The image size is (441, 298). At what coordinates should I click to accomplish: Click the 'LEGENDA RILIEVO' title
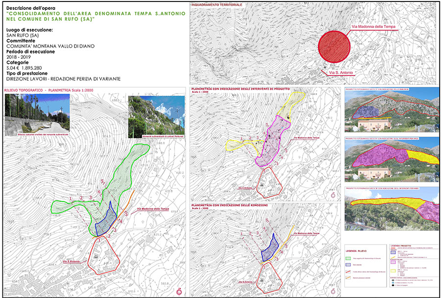356,251
